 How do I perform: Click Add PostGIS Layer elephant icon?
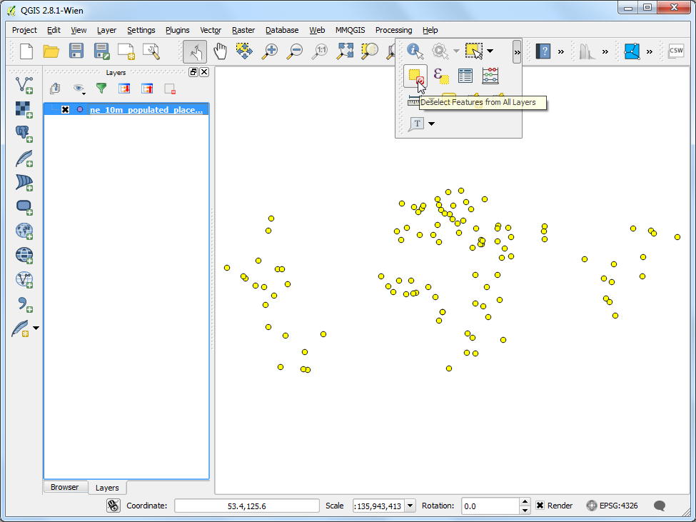24,134
